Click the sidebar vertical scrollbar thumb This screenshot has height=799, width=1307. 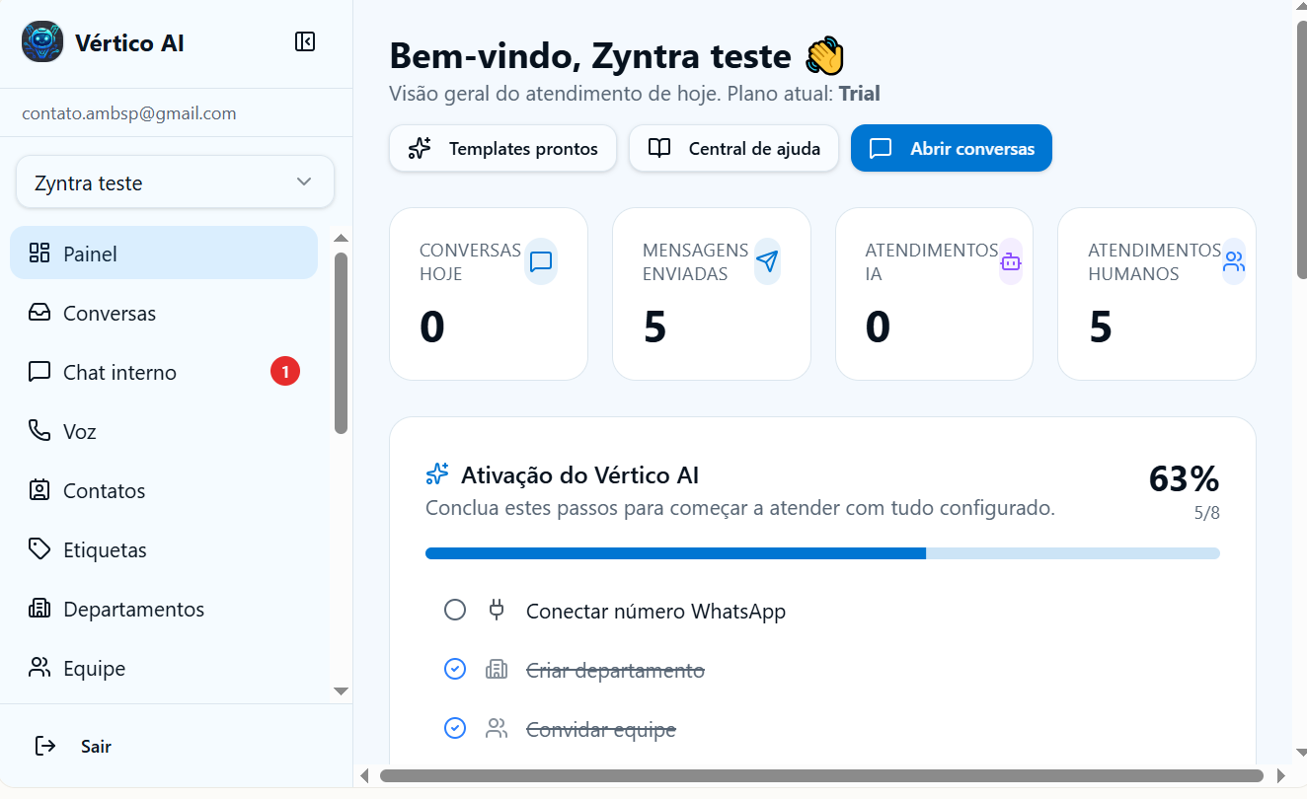click(x=341, y=343)
